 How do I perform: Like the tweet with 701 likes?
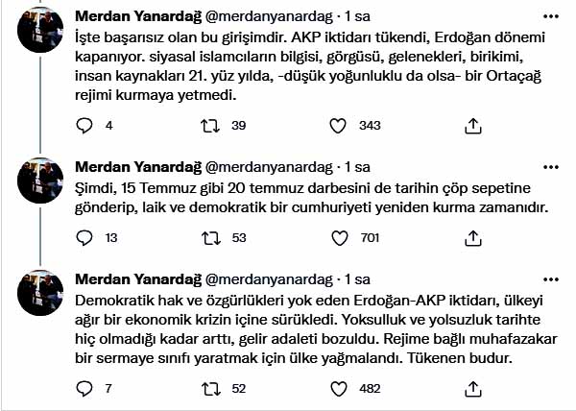(338, 238)
